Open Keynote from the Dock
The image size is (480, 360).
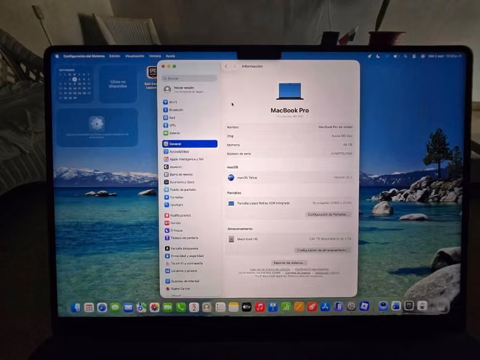[272, 307]
